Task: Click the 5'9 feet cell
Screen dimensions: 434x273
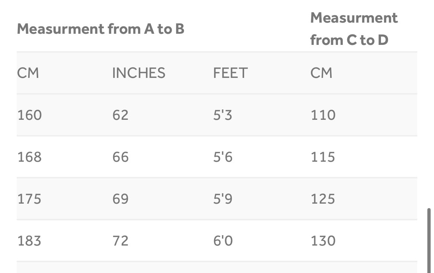Action: 223,199
